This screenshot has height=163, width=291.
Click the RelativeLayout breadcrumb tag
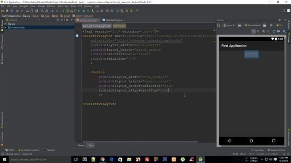[97, 26]
